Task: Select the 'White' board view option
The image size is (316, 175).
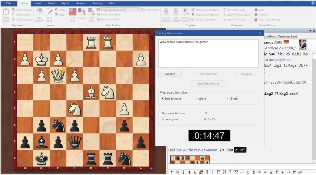Action: coord(196,98)
